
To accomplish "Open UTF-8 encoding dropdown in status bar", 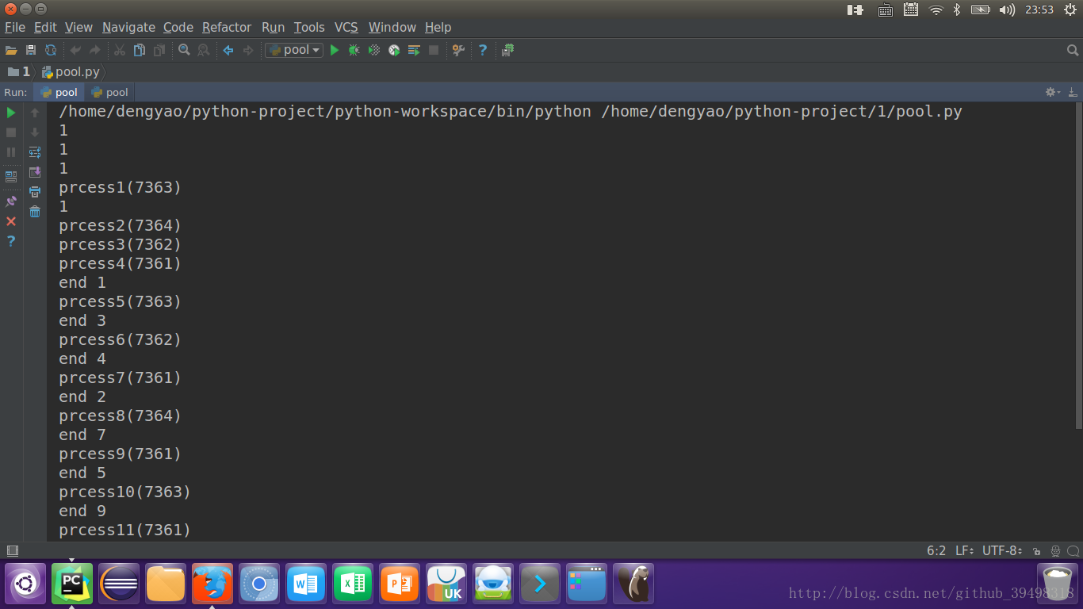I will pyautogui.click(x=1002, y=550).
